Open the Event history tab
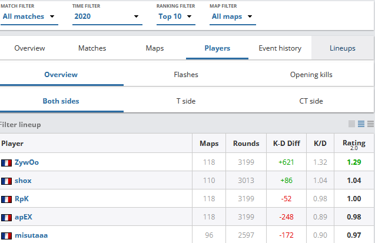 280,48
